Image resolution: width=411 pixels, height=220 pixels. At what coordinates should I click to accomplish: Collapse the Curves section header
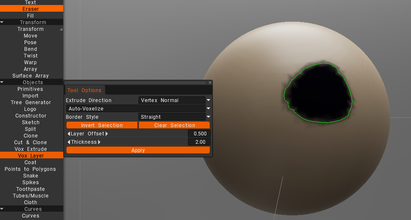[x=2, y=209]
